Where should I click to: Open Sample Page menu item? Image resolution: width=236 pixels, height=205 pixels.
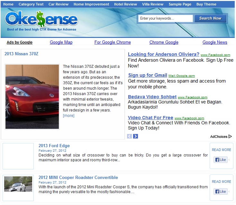click(x=180, y=4)
